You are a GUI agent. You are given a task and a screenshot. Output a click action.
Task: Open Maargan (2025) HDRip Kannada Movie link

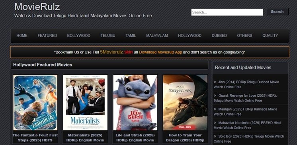245,112
